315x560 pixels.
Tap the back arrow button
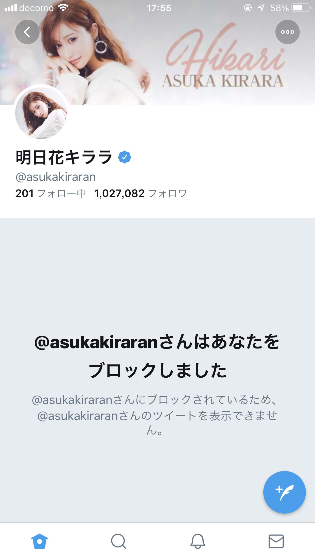pyautogui.click(x=27, y=32)
